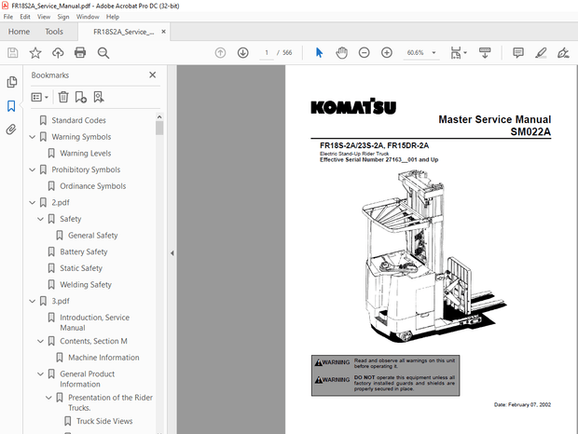Open the Ordinance Symbols bookmark
The width and height of the screenshot is (578, 434).
[x=93, y=186]
